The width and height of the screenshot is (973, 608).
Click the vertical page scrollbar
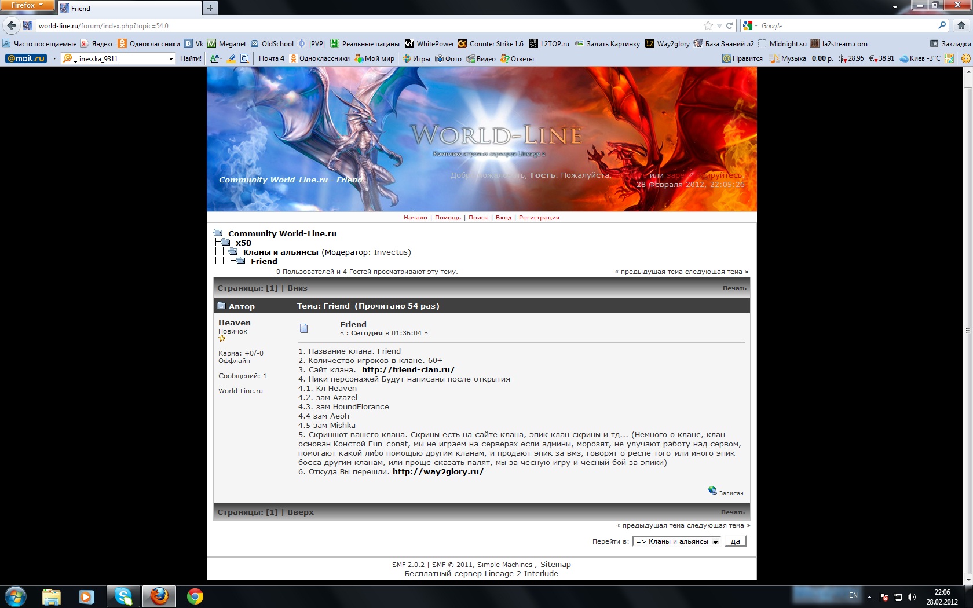pyautogui.click(x=967, y=331)
